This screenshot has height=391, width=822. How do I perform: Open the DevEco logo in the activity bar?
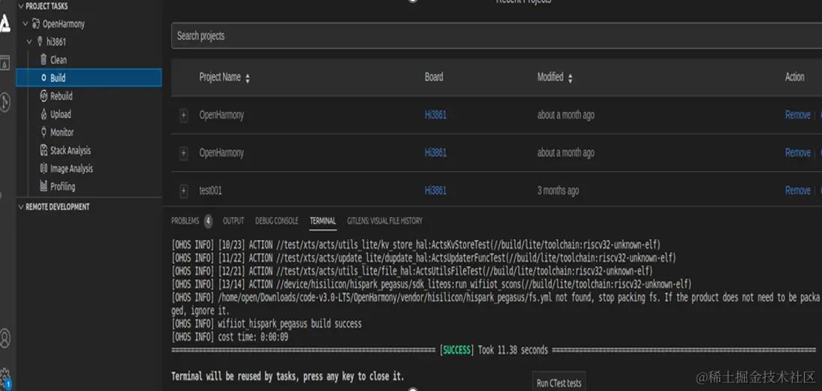[x=5, y=23]
